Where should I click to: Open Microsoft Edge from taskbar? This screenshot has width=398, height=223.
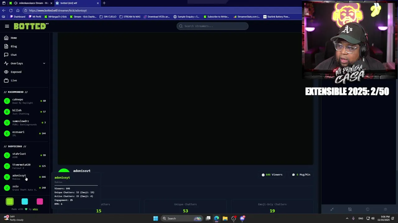point(216,218)
